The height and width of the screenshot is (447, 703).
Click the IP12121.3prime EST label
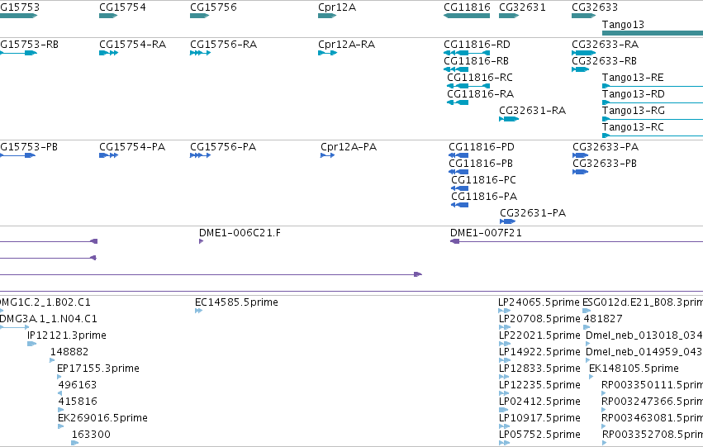[x=67, y=335]
